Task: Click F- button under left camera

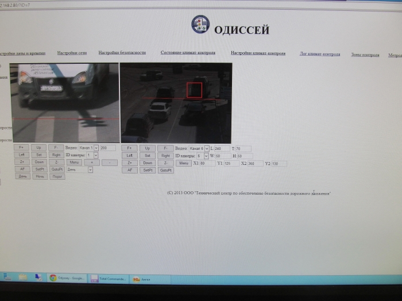Action: (56, 148)
